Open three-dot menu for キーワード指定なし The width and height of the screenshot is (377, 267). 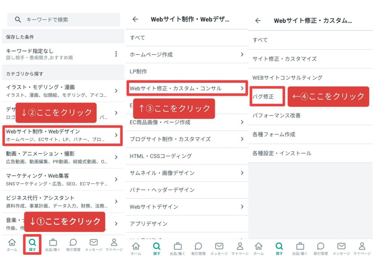116,54
